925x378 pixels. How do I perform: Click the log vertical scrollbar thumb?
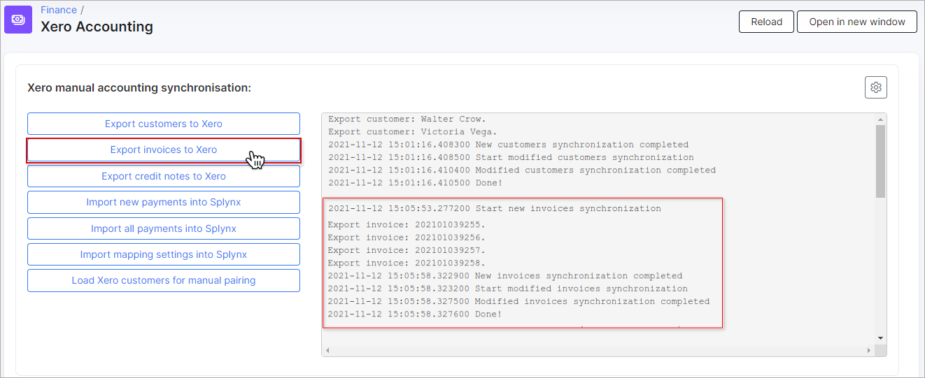click(x=880, y=161)
